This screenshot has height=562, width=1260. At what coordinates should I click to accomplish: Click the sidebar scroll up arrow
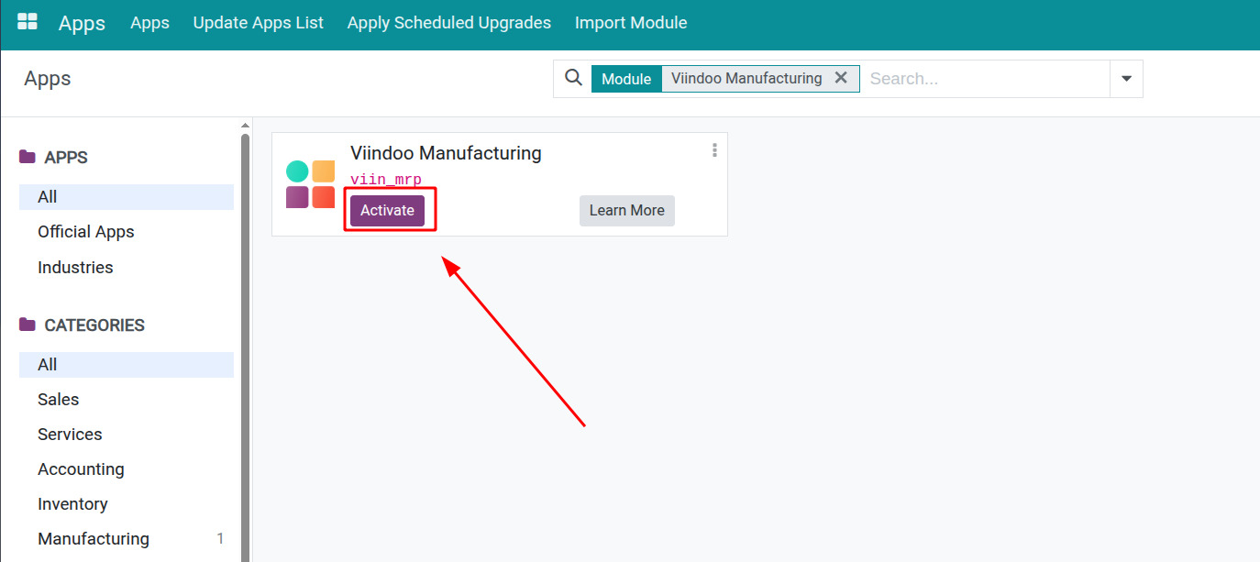click(245, 126)
